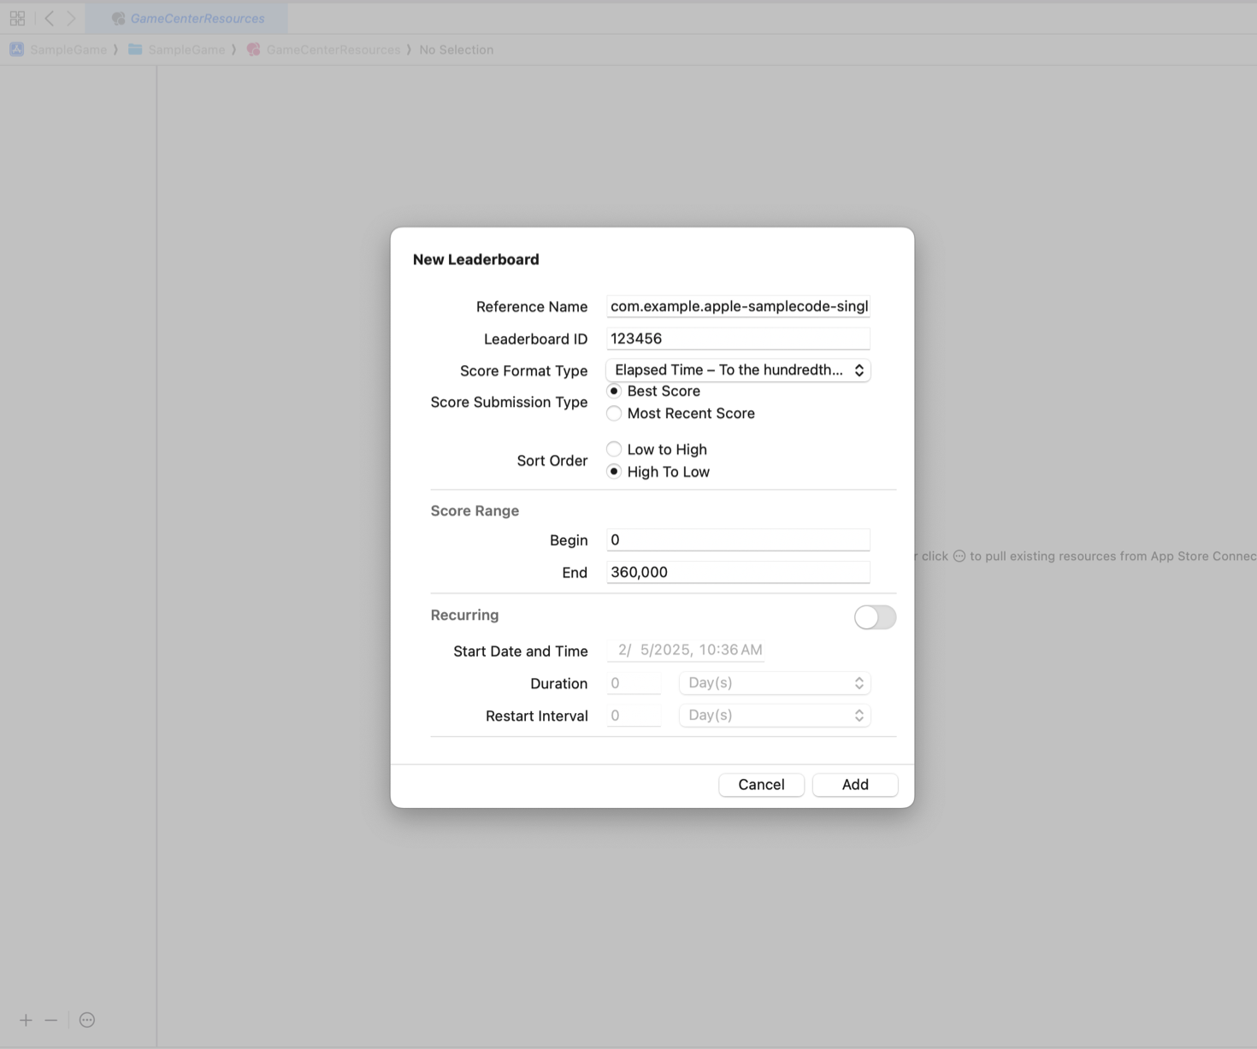Add the new leaderboard
The image size is (1257, 1049).
point(854,784)
